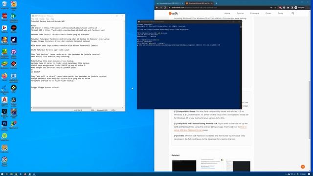Click Notepad's left scroll arrow
Viewport: 313px width, 176px height.
[32, 108]
